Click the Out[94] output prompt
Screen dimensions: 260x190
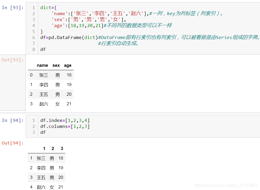tap(12, 143)
